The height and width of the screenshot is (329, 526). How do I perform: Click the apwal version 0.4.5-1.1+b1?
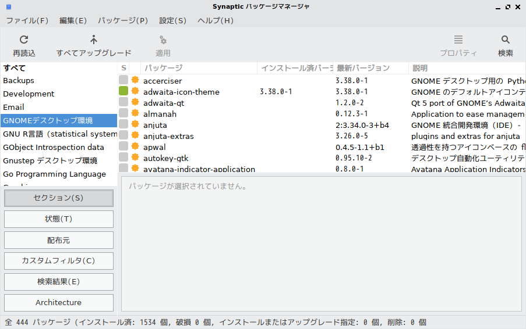click(x=359, y=147)
